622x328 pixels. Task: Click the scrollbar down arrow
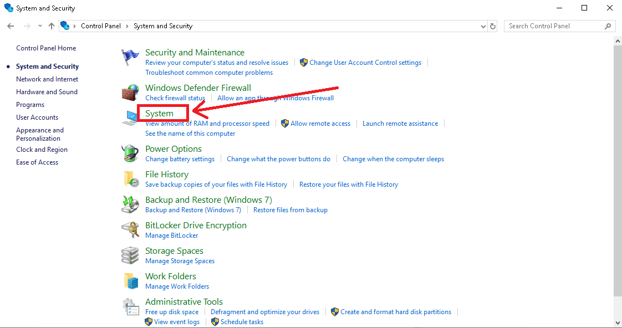618,323
